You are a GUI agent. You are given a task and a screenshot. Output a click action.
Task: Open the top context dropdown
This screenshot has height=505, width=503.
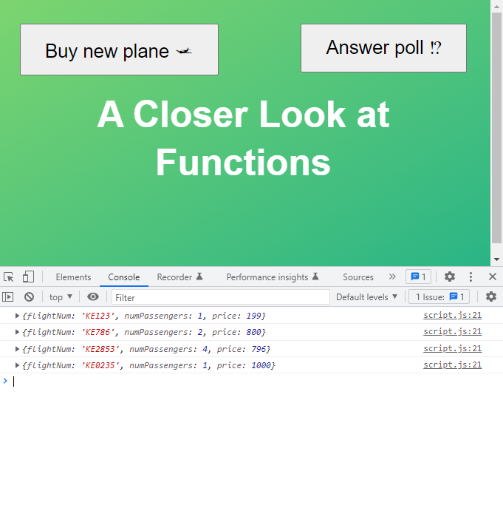pyautogui.click(x=61, y=297)
